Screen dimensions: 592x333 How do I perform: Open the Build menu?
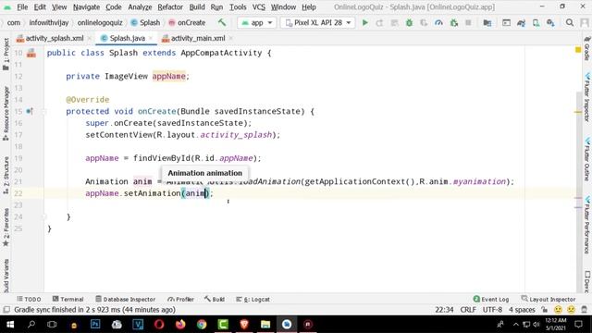click(x=197, y=7)
